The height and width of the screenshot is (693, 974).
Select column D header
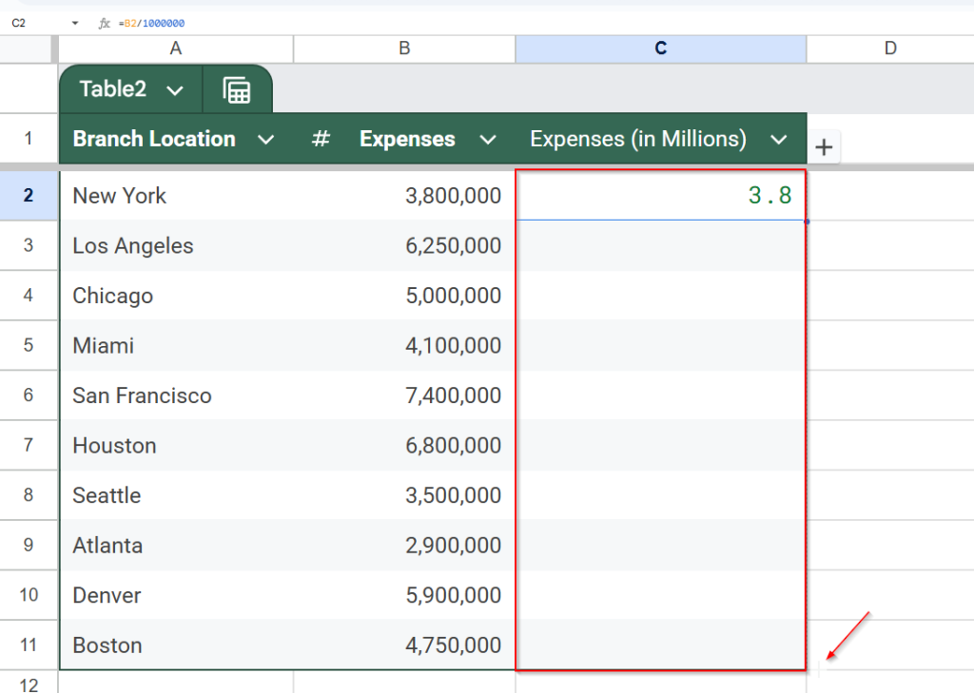[889, 48]
